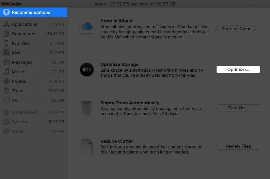270x179 pixels.
Task: Select the TV category in sidebar
Action: (33, 100)
